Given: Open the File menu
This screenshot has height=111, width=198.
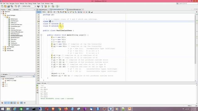Looking at the screenshot, I should click(x=1, y=3).
